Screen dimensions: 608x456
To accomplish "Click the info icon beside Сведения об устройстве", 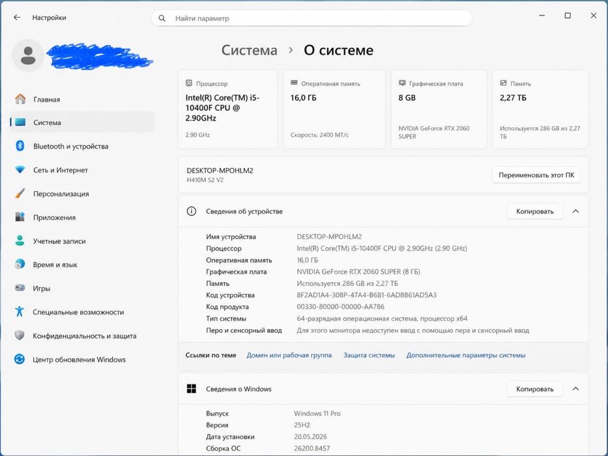I will pos(191,211).
